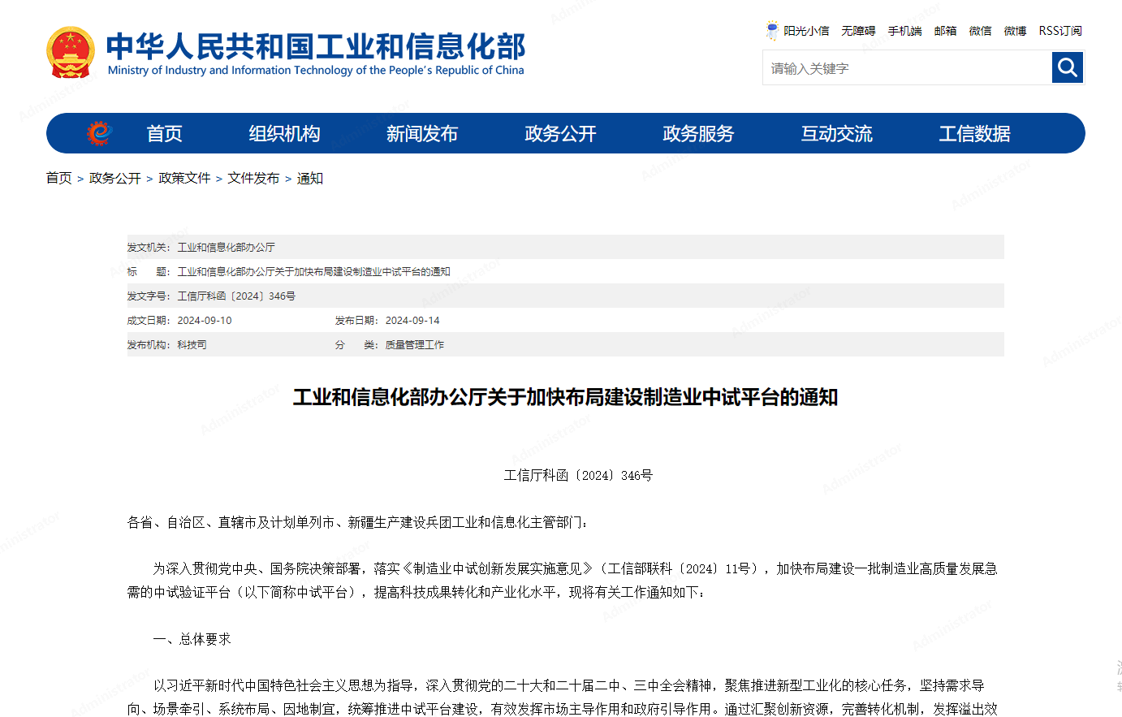Go to 新闻发布 section
1122x717 pixels.
(x=422, y=134)
